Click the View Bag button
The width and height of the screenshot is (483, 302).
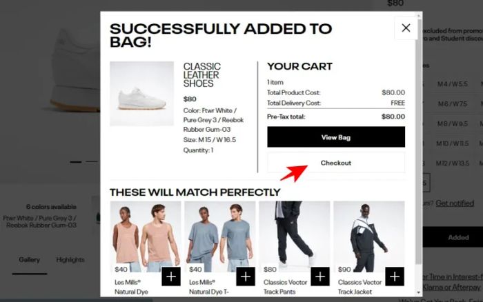336,137
